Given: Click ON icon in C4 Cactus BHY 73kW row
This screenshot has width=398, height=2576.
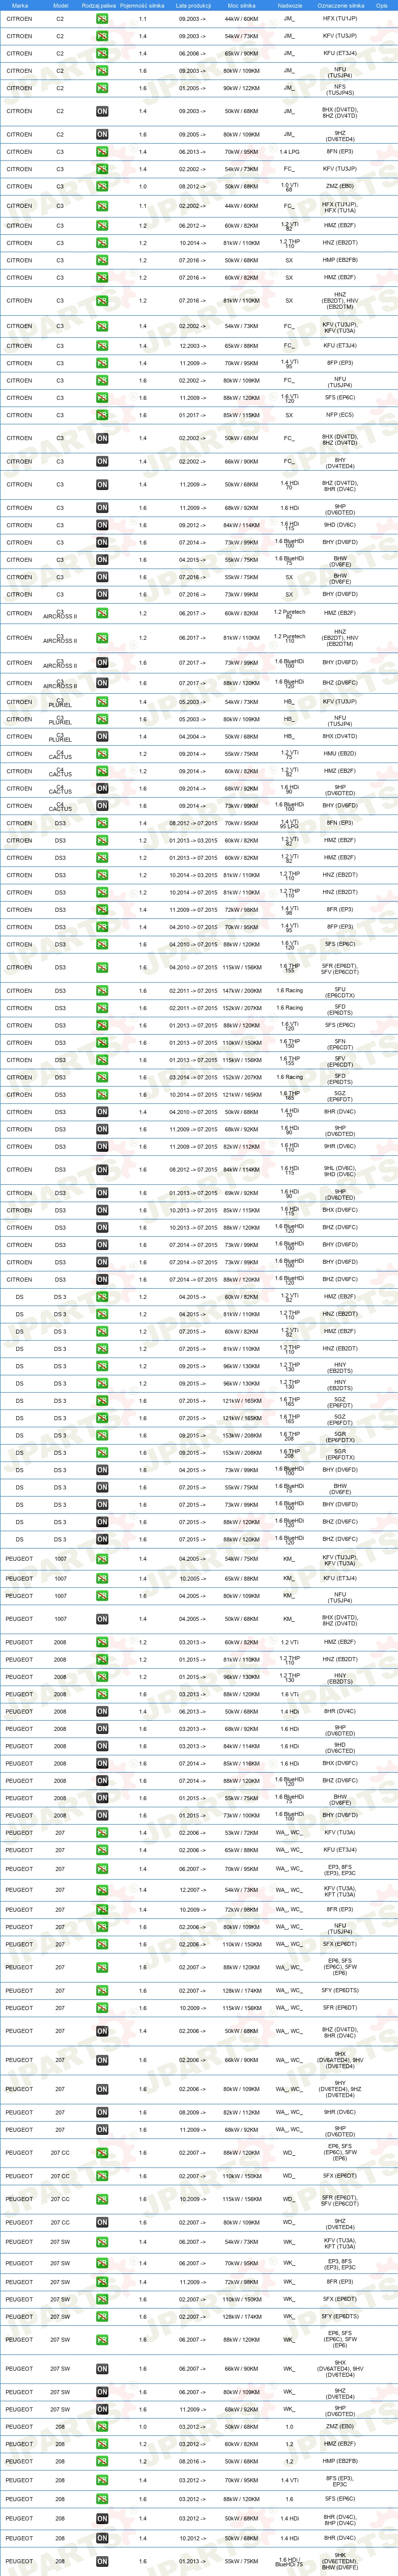Looking at the screenshot, I should click(x=102, y=806).
